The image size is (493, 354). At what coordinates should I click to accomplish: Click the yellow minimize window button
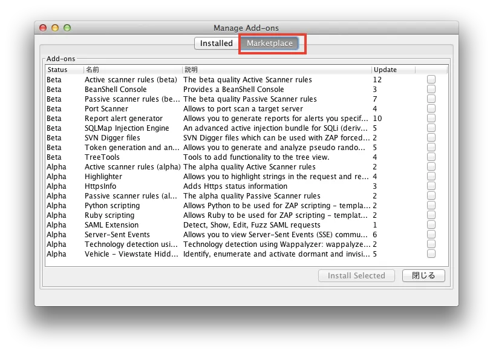point(55,28)
